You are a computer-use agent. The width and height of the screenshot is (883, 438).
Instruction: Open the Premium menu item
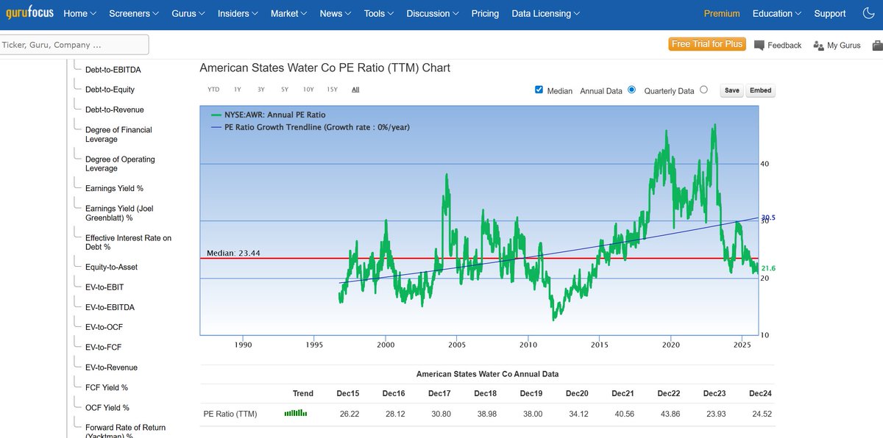(x=722, y=13)
